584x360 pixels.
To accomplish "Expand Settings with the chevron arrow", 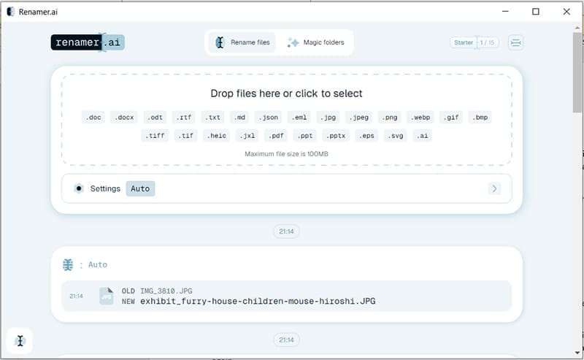I will tap(495, 188).
